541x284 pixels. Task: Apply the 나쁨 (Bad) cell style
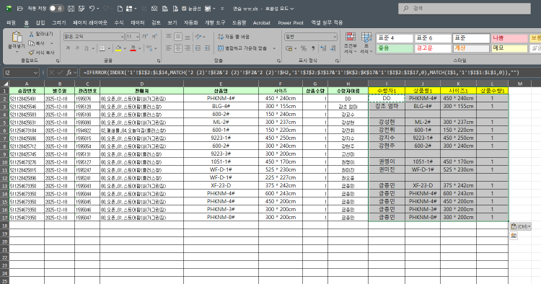(509, 38)
